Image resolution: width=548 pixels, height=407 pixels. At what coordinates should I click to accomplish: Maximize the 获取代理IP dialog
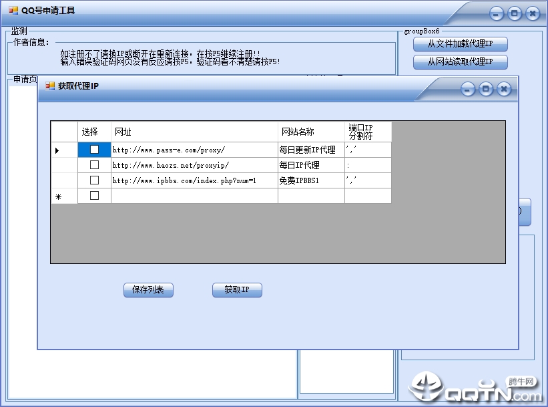click(486, 89)
